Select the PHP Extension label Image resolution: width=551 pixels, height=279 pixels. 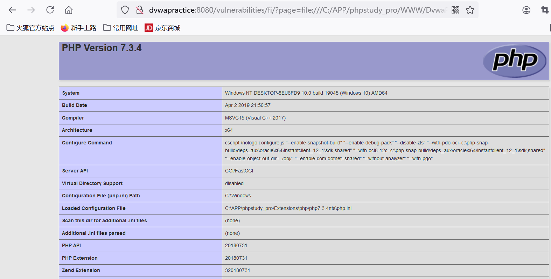coord(80,258)
